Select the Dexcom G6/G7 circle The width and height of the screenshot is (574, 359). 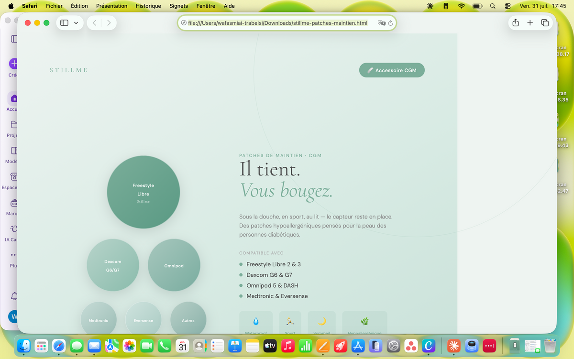tap(113, 265)
